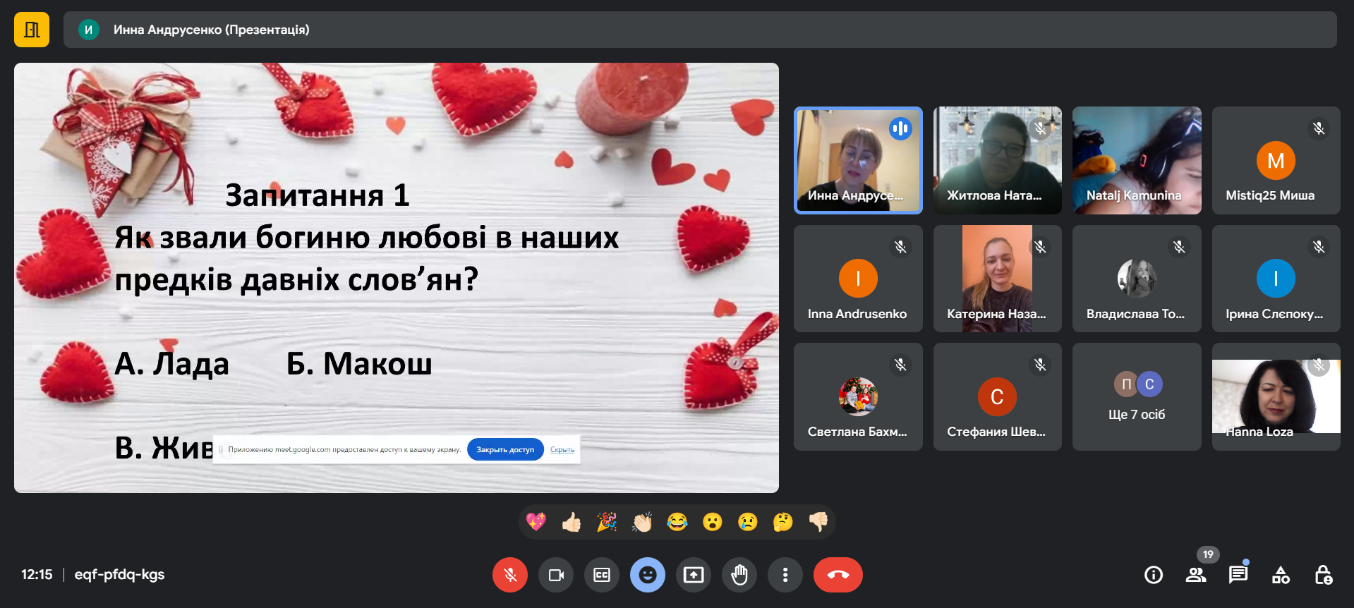Open the three-dot more options menu

785,575
